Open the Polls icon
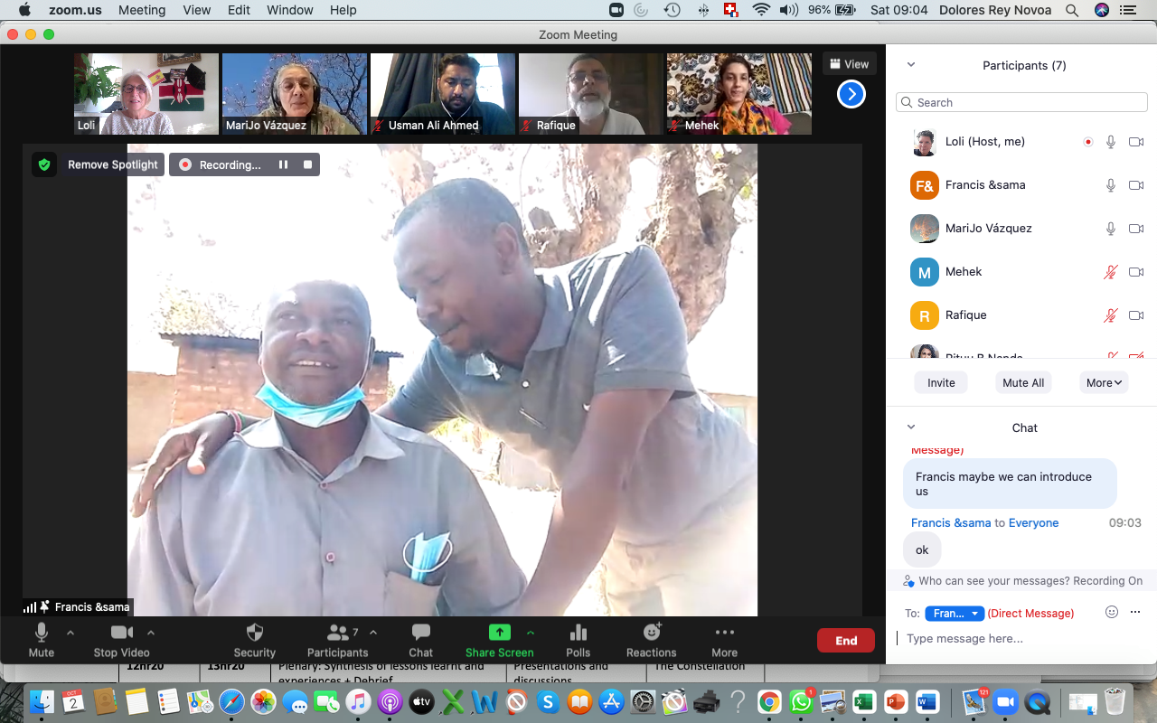The height and width of the screenshot is (723, 1157). (x=578, y=633)
